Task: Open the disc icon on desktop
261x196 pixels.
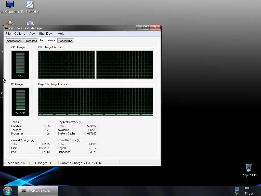Action: 30,23
